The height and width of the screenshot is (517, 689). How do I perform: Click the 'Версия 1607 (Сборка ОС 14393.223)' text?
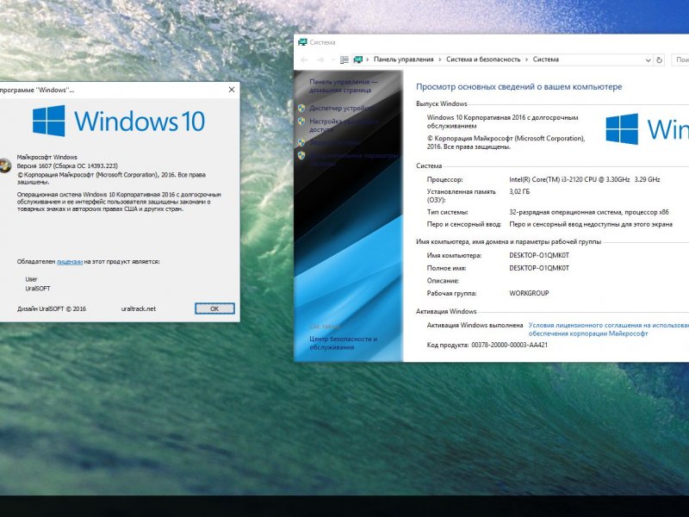pyautogui.click(x=67, y=165)
